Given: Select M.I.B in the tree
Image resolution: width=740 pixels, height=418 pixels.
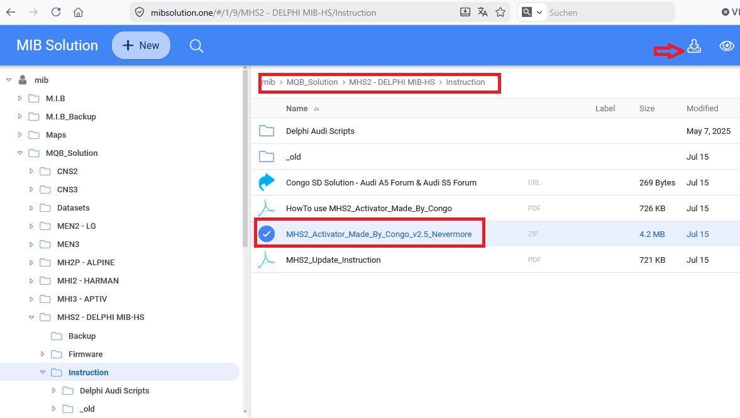Looking at the screenshot, I should coord(55,98).
